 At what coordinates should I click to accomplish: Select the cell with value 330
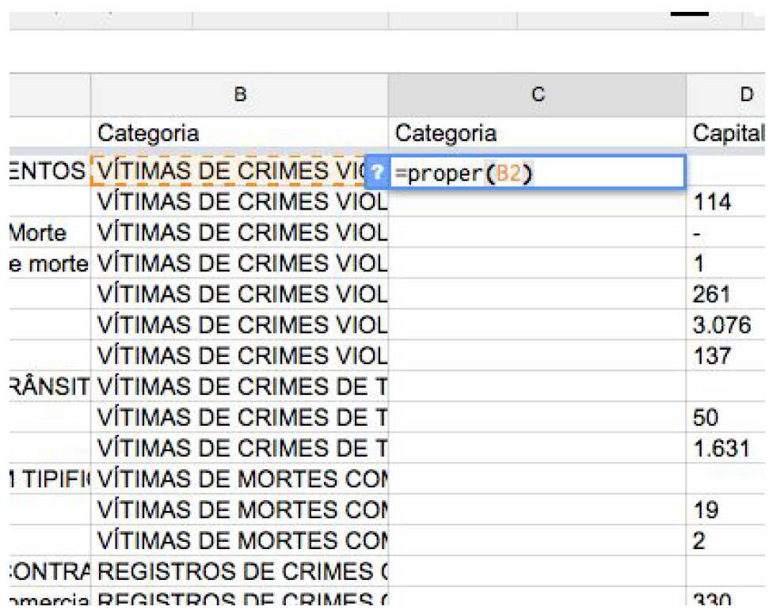(729, 603)
